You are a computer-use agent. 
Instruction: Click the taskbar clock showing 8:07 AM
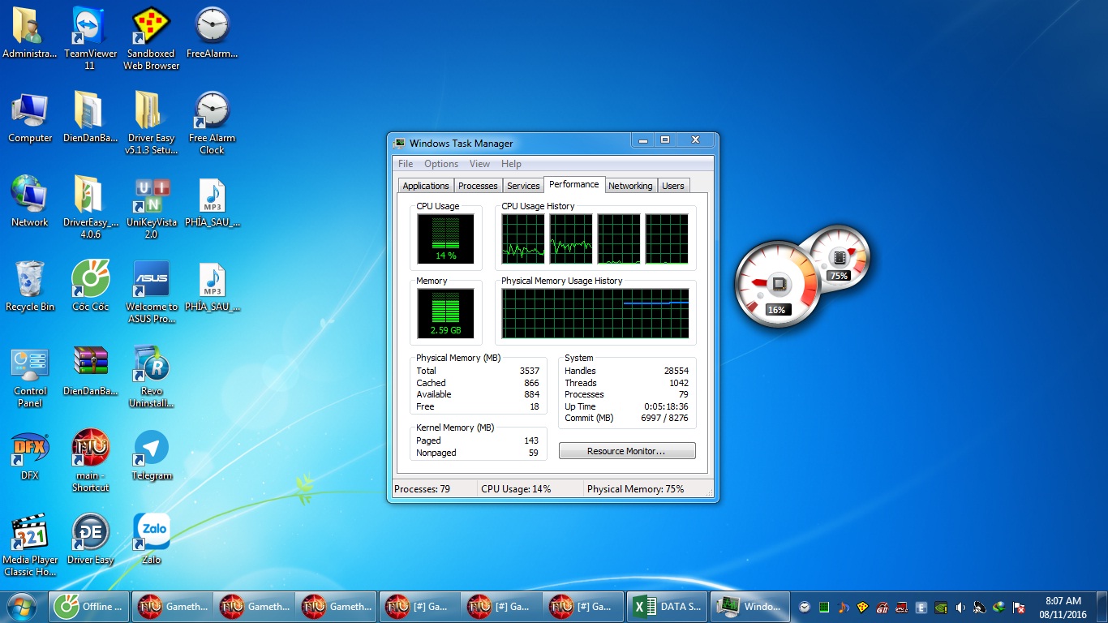(1063, 607)
